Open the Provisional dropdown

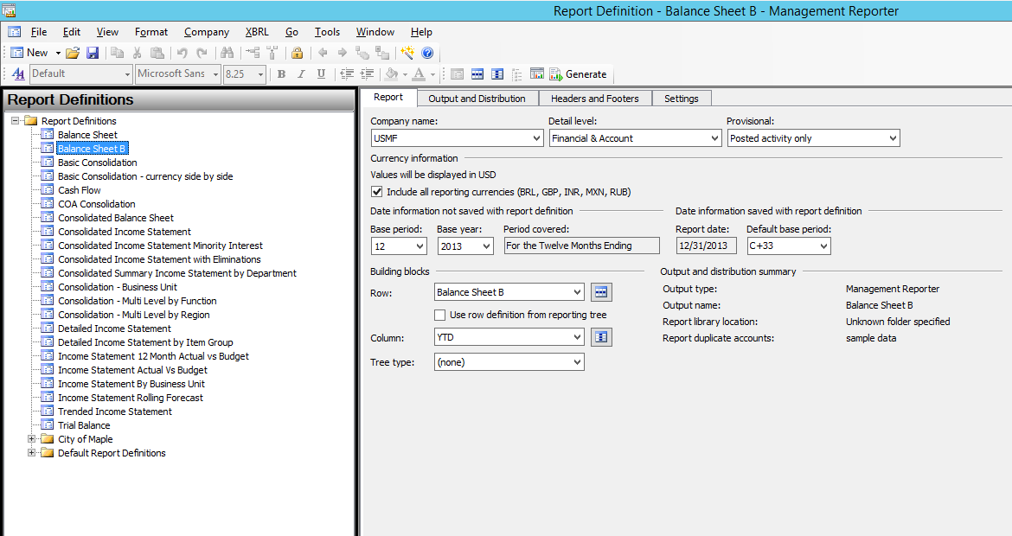(x=893, y=138)
